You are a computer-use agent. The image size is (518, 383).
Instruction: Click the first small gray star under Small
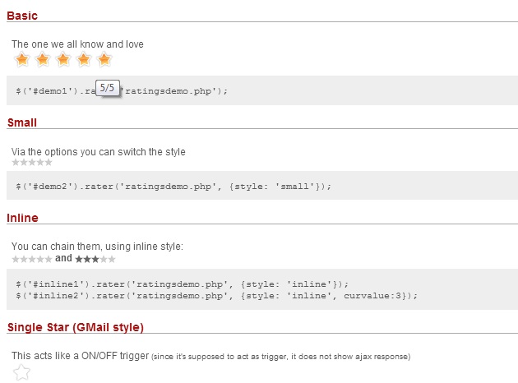point(16,163)
